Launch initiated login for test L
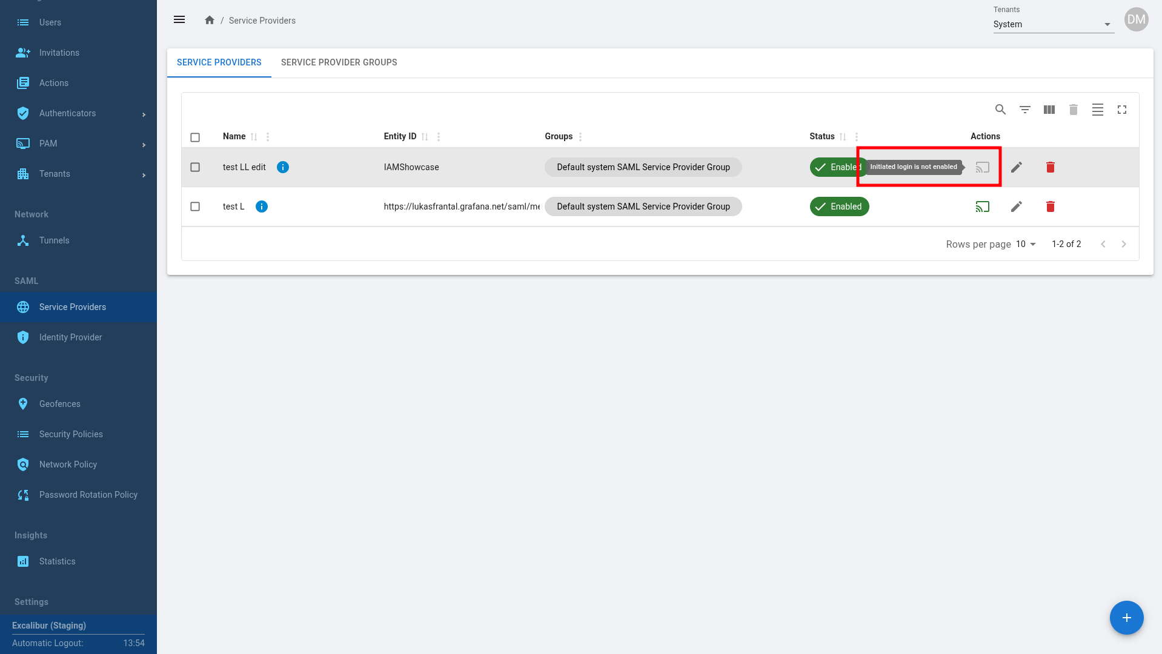The image size is (1162, 654). 982,206
